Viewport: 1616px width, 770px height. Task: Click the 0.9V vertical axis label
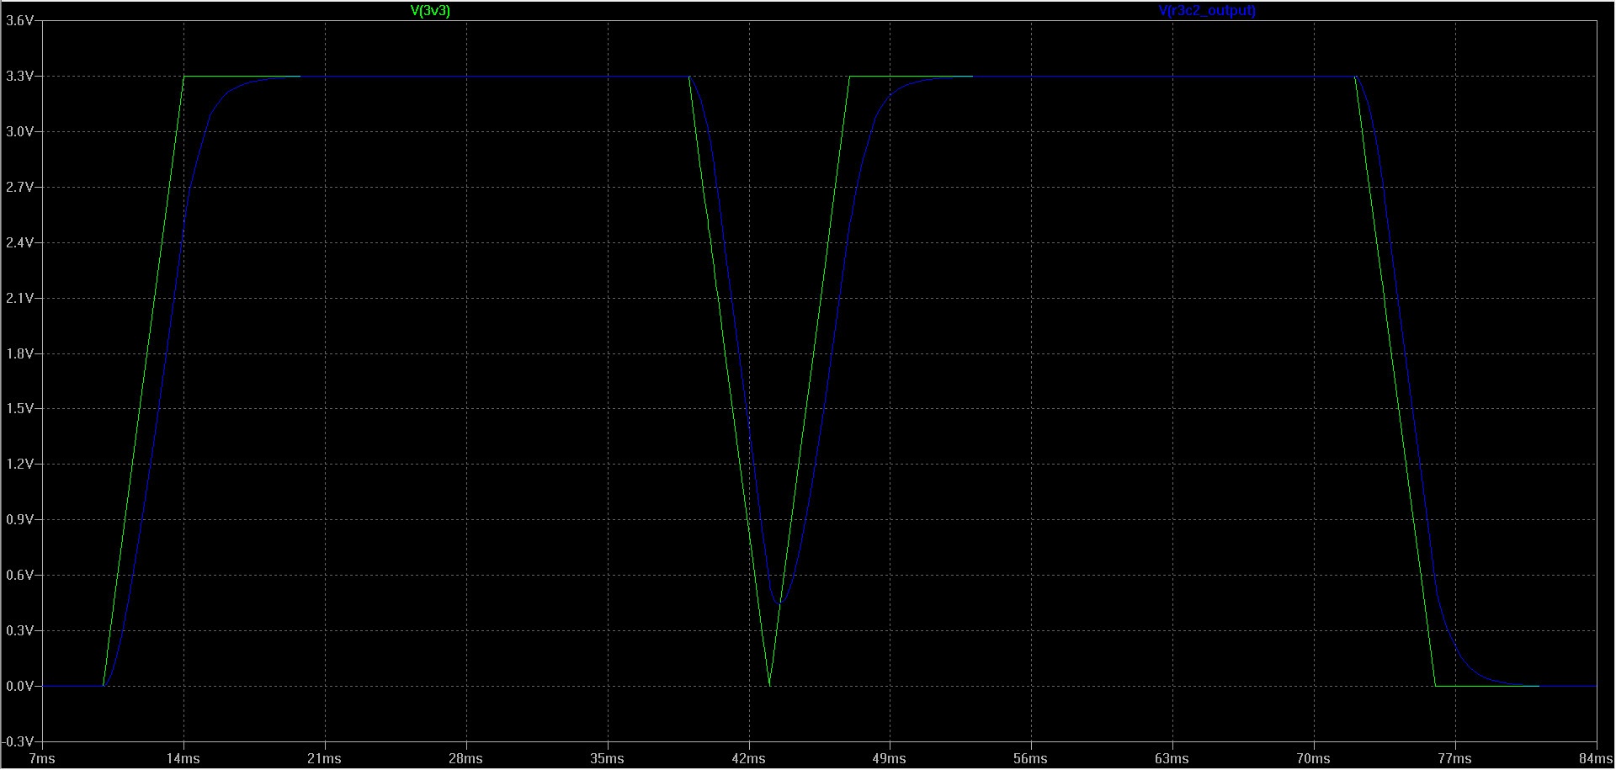19,520
